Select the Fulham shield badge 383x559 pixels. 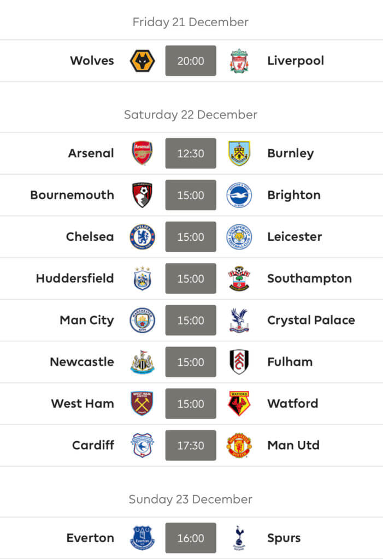pos(239,362)
